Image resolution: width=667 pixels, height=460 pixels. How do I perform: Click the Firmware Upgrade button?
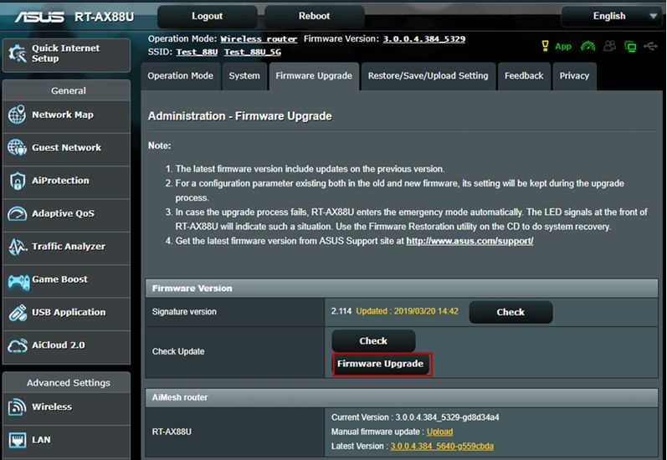(x=380, y=364)
